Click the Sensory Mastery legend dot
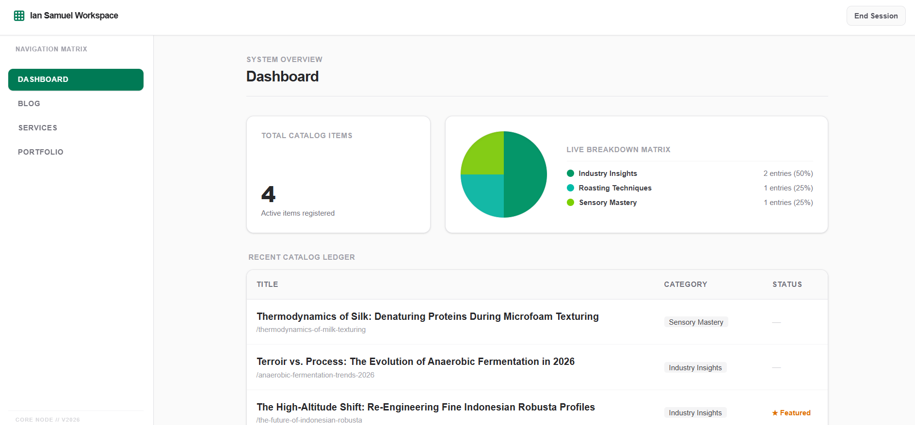Viewport: 915px width, 425px height. point(570,203)
